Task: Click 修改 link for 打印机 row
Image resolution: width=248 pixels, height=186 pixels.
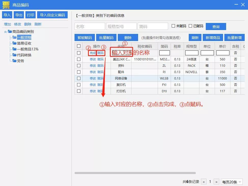Action: [93, 91]
